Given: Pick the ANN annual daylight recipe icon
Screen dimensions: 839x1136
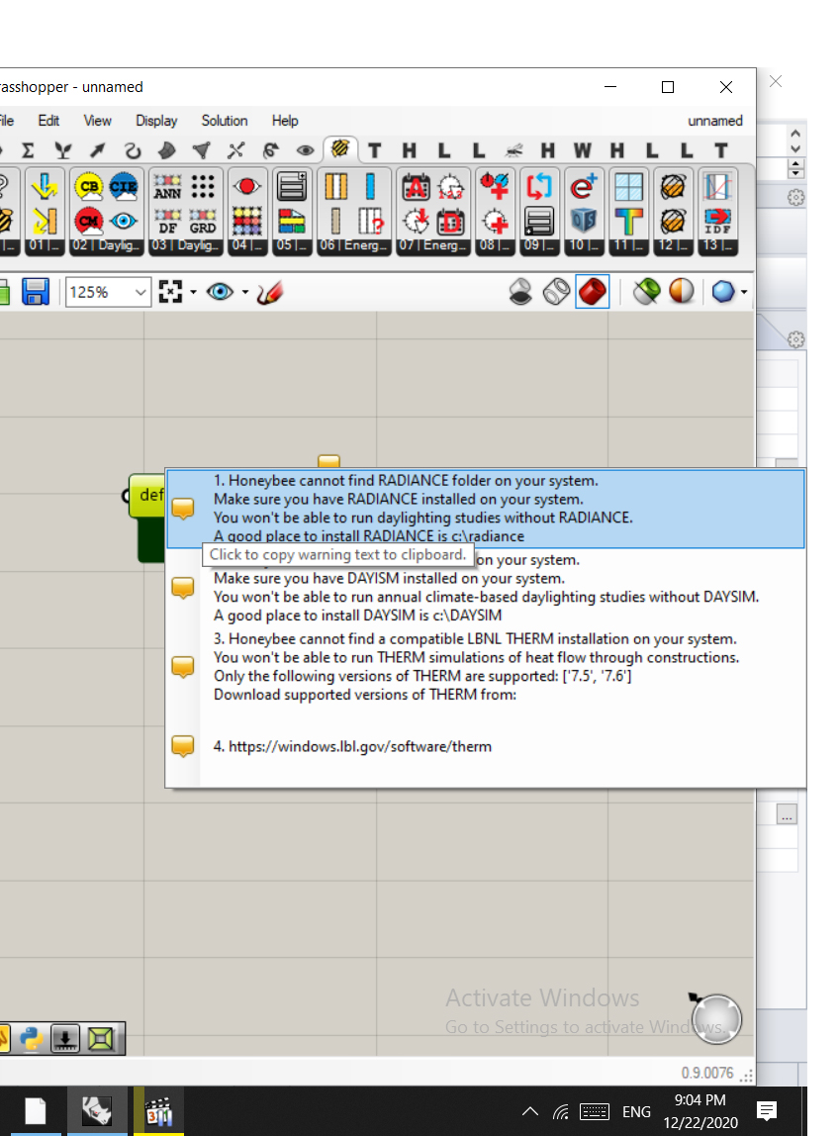Looking at the screenshot, I should click(x=167, y=187).
